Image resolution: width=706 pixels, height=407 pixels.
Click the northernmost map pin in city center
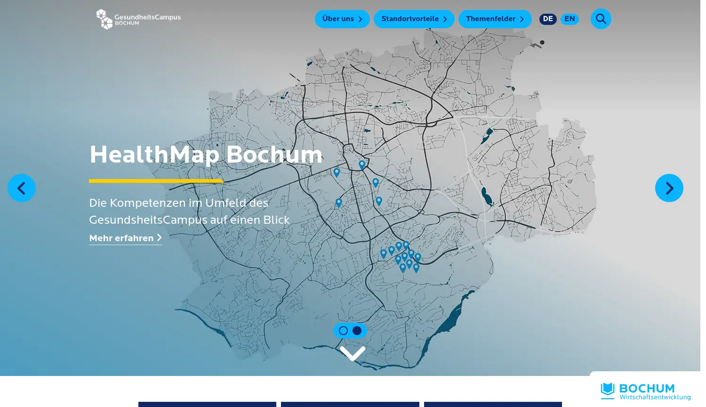pos(362,164)
